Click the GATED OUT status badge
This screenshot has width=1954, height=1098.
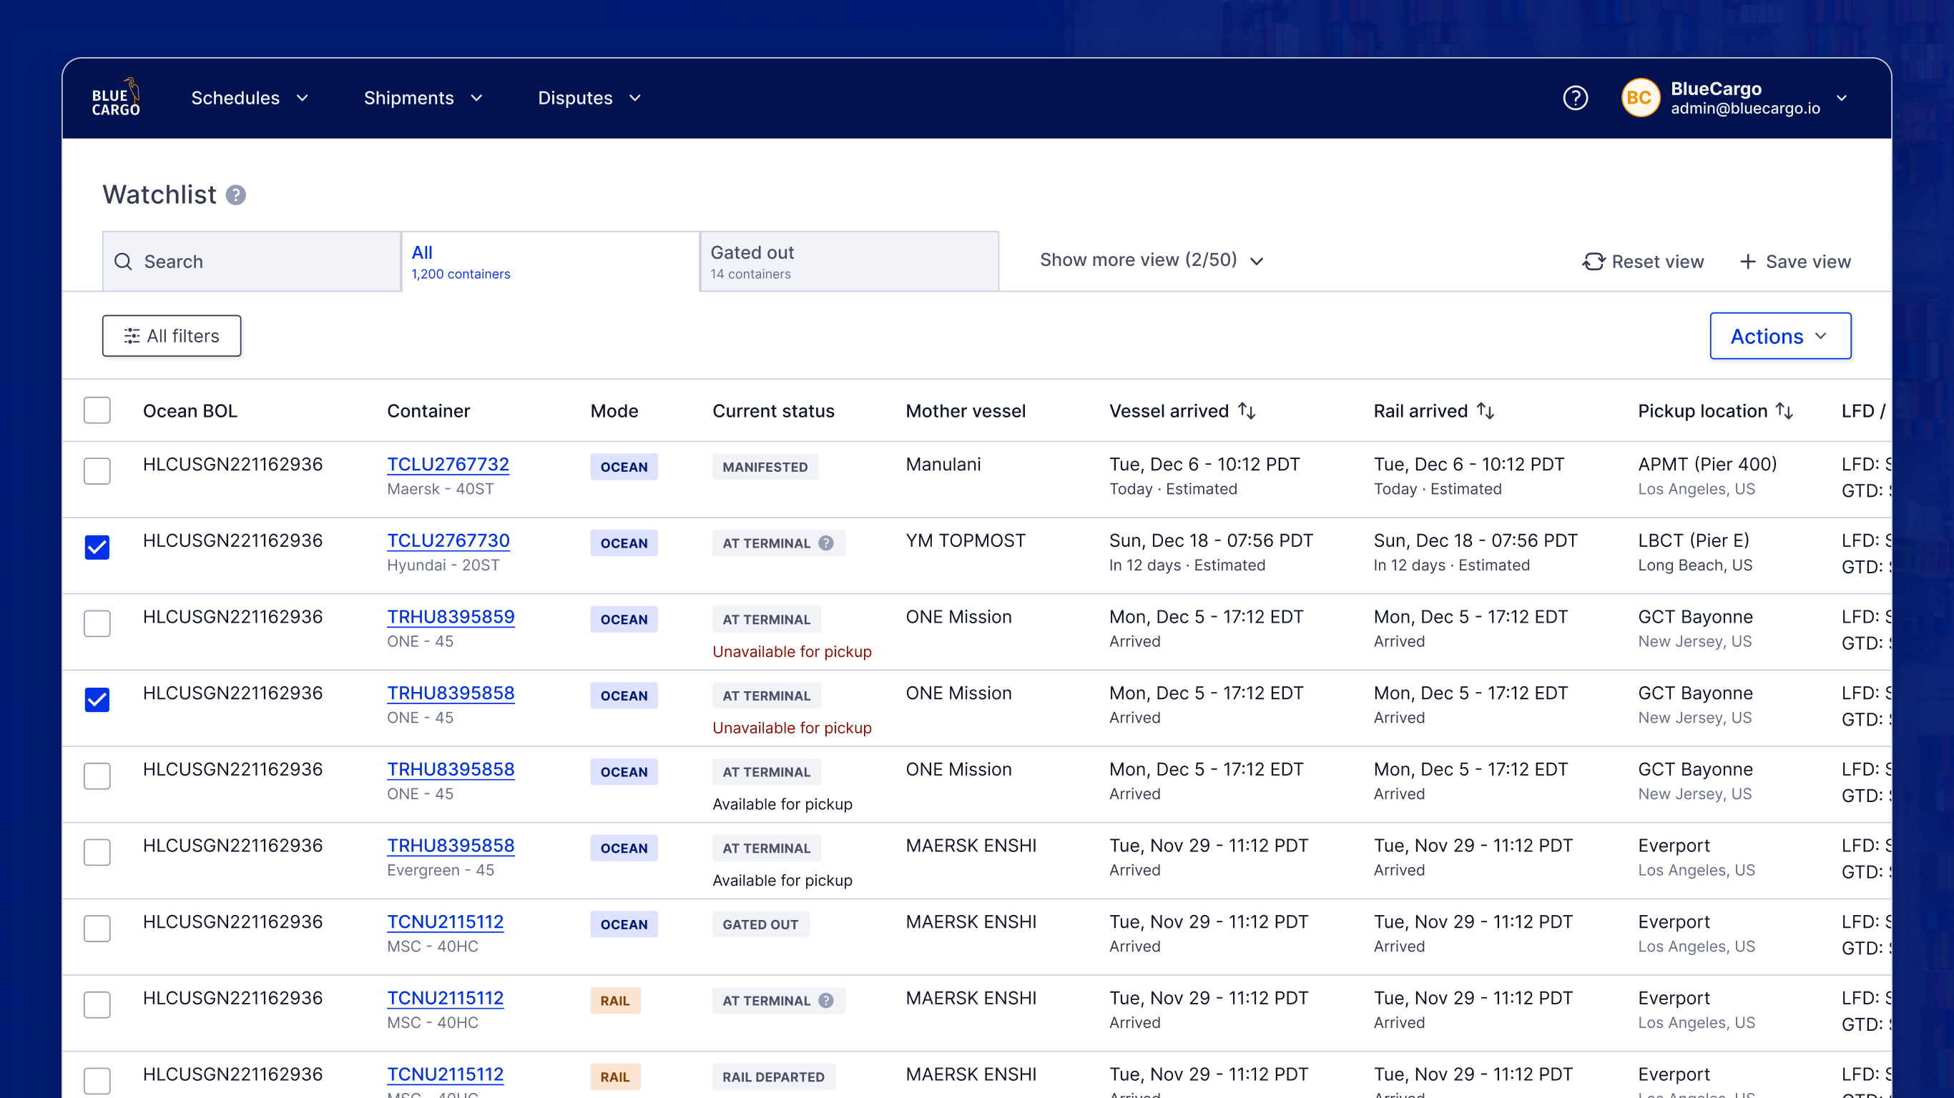click(760, 924)
